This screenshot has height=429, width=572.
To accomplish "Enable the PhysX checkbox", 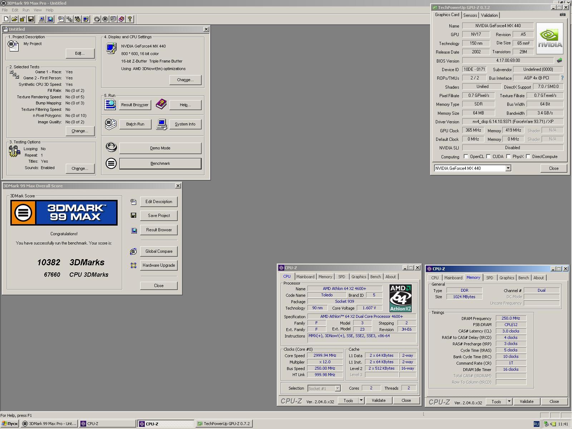I will pos(508,156).
